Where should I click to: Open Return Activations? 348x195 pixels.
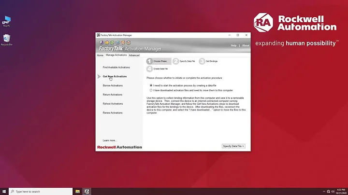(x=112, y=95)
